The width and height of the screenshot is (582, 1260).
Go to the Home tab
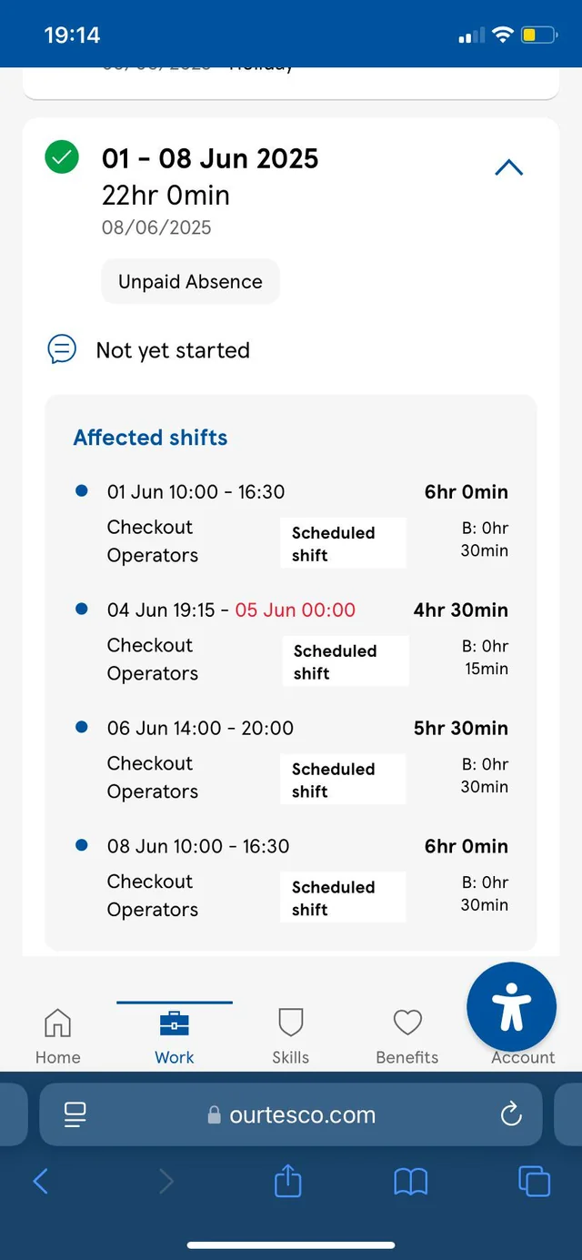(58, 1035)
